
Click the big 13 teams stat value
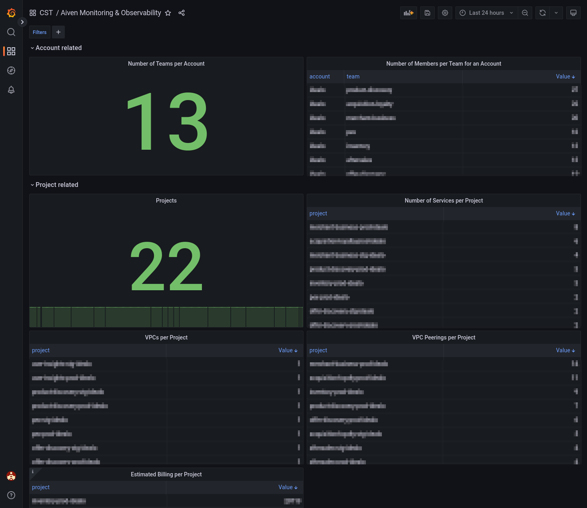pyautogui.click(x=166, y=121)
